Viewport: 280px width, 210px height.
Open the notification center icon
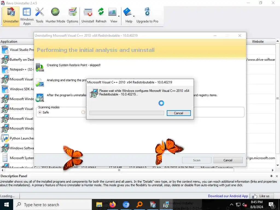(272, 205)
